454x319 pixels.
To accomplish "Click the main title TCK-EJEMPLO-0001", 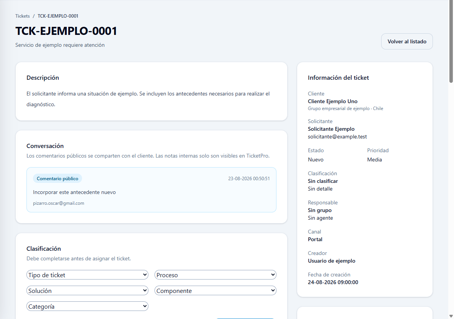I will pos(66,31).
